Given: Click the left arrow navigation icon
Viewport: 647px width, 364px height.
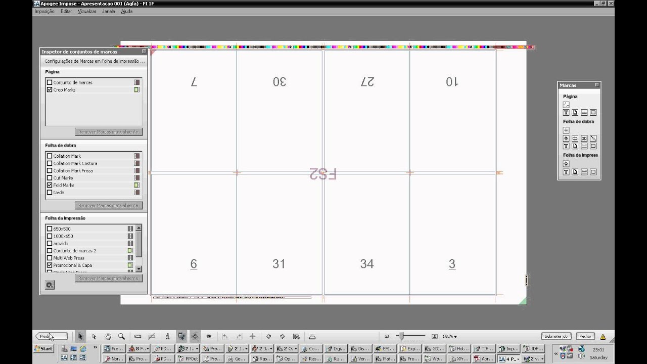Looking at the screenshot, I should point(268,336).
